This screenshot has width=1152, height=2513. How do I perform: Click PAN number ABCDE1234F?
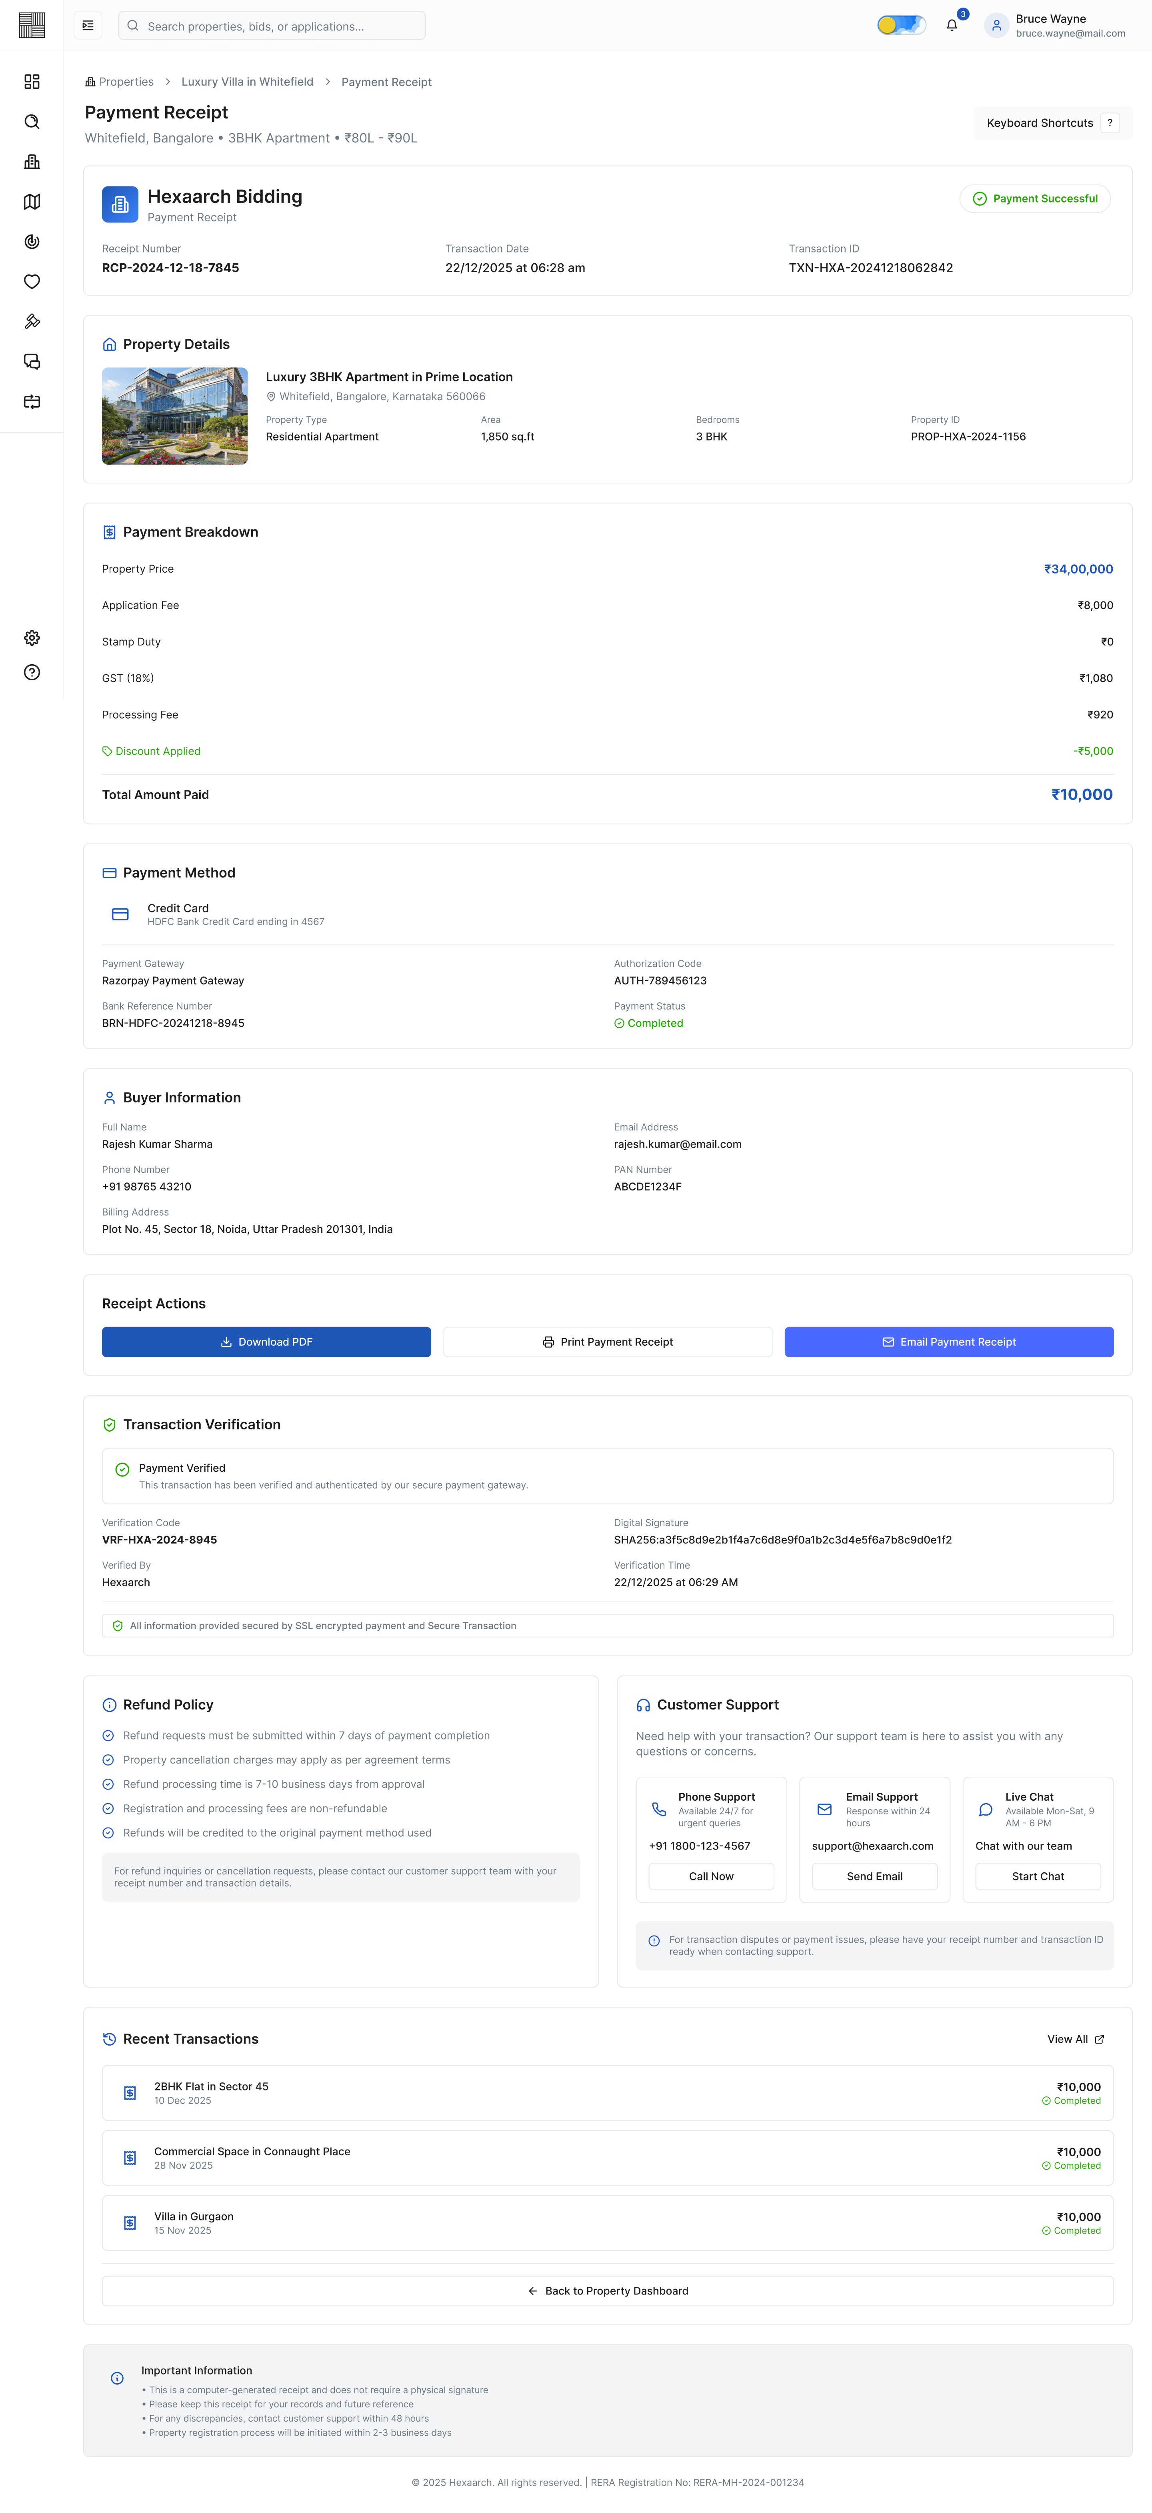(x=648, y=1187)
